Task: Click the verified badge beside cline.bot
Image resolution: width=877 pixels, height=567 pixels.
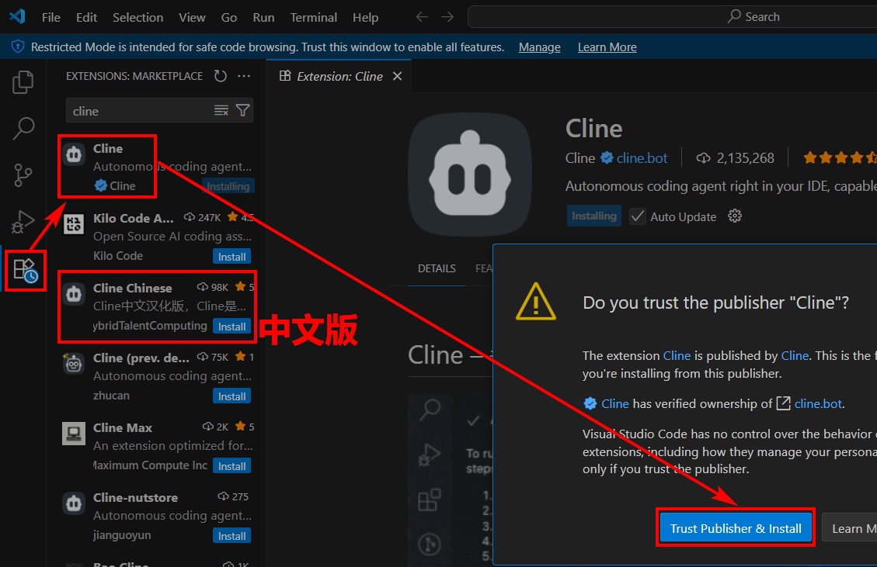Action: 607,158
